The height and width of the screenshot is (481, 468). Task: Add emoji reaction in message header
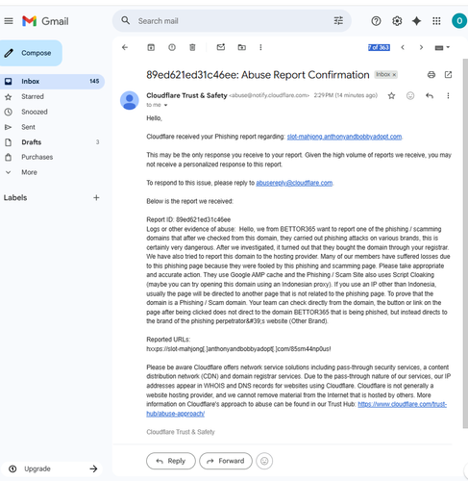(410, 95)
